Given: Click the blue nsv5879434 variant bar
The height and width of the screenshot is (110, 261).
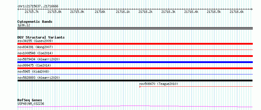Looking at the screenshot, I should pos(135,62).
